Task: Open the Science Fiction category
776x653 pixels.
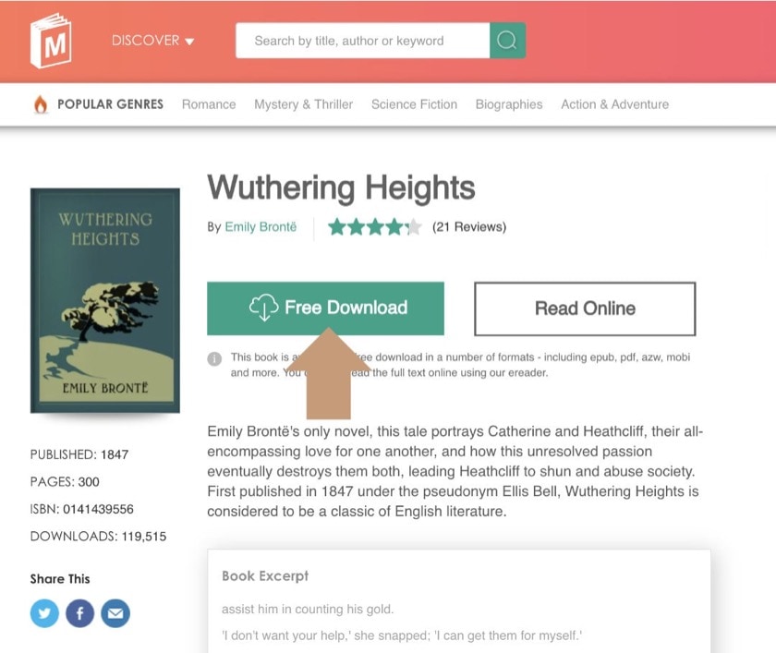Action: coord(414,104)
